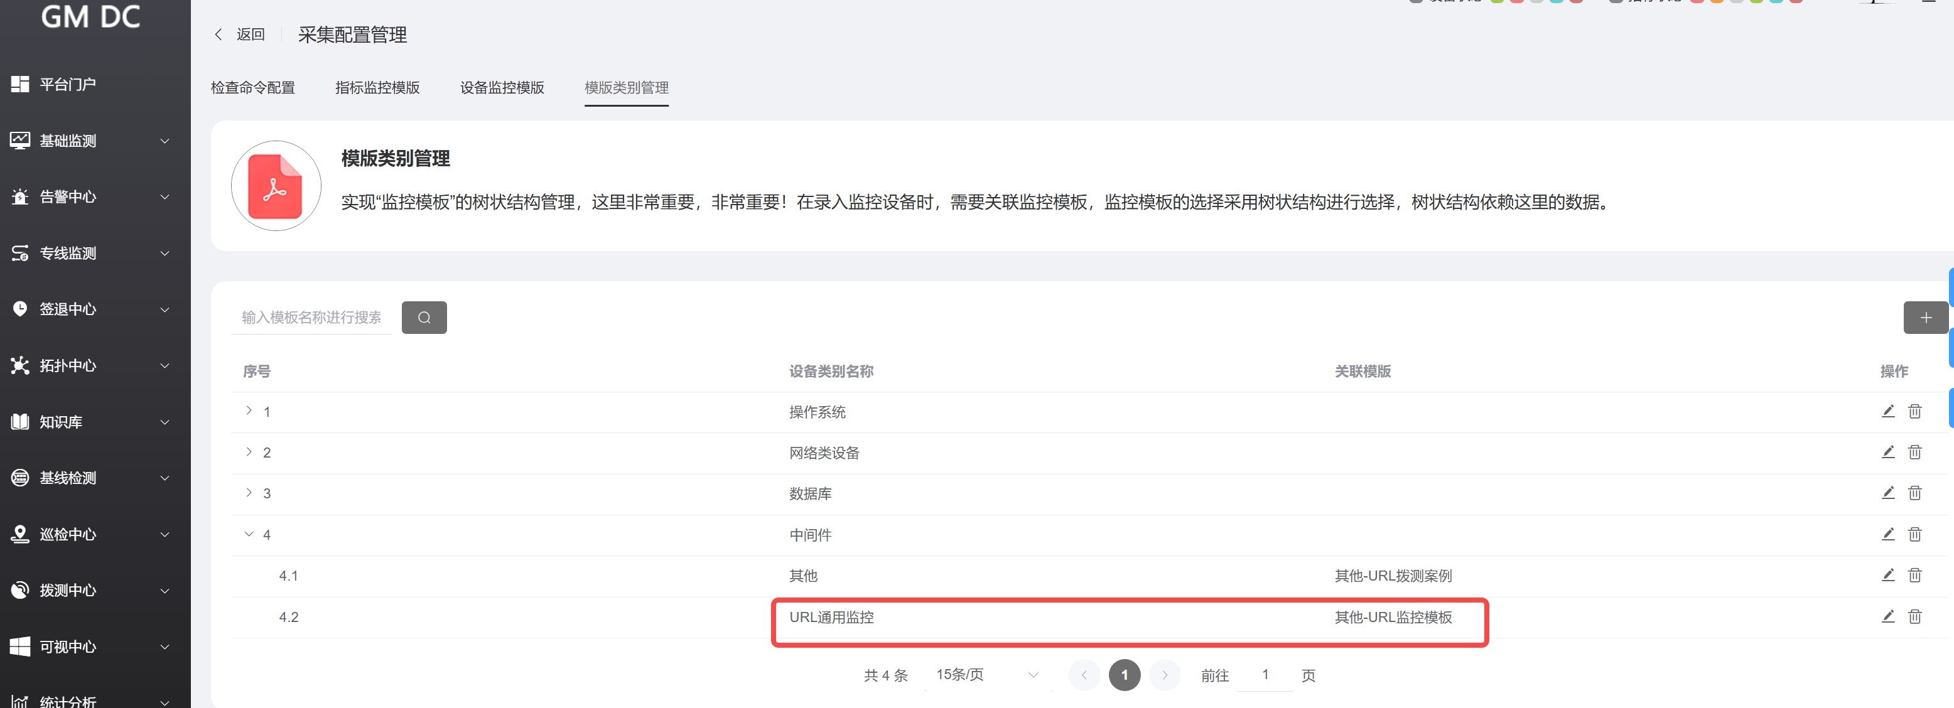Click the template name search input field
The image size is (1954, 708).
pyautogui.click(x=312, y=317)
